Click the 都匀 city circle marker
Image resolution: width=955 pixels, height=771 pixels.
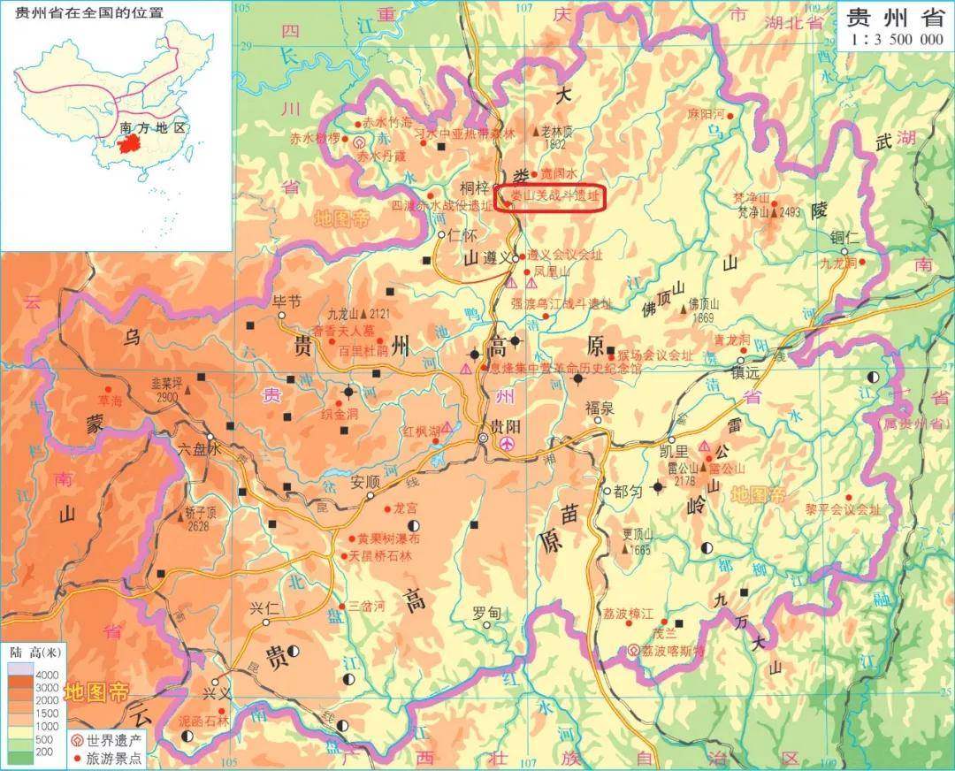pos(607,491)
